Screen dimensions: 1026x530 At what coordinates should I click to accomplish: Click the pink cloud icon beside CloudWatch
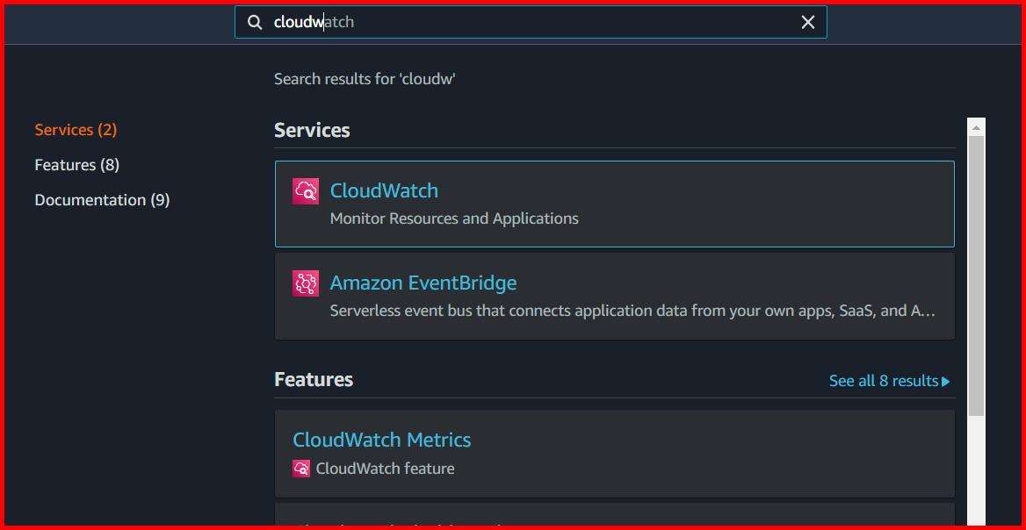[x=304, y=190]
